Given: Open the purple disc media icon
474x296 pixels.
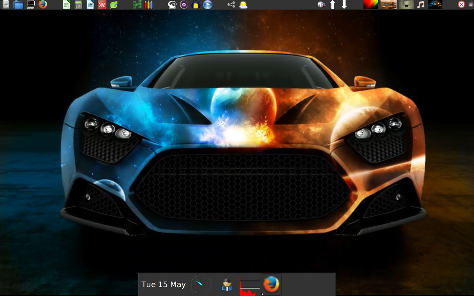Looking at the screenshot, I should 184,4.
